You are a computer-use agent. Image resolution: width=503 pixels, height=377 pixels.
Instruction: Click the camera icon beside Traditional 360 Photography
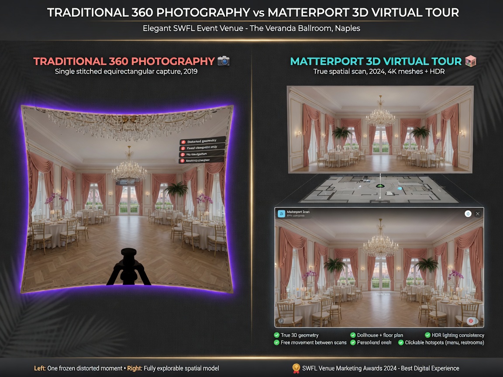tap(223, 61)
